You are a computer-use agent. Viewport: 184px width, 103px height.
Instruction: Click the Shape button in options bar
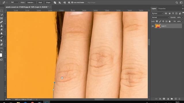point(48,3)
